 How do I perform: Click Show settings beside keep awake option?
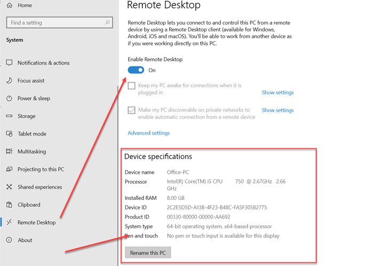pos(277,93)
